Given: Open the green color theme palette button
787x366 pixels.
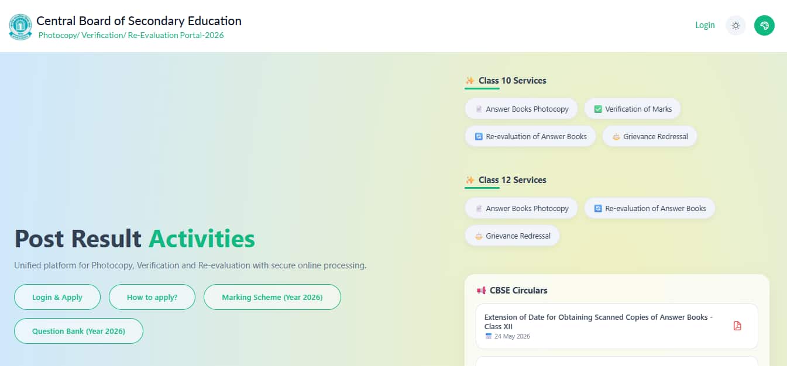Looking at the screenshot, I should (x=764, y=25).
